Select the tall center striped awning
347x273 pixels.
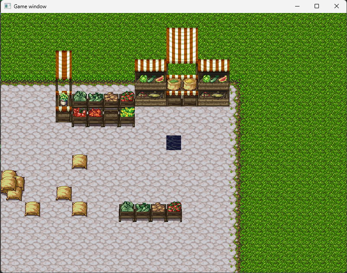pyautogui.click(x=182, y=45)
